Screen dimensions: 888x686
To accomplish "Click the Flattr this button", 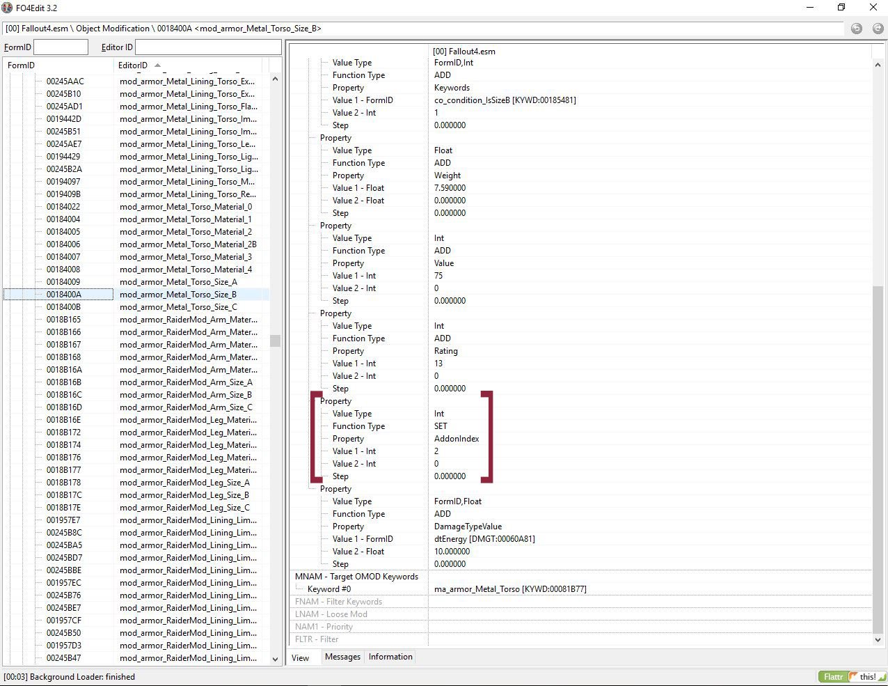I will [852, 676].
